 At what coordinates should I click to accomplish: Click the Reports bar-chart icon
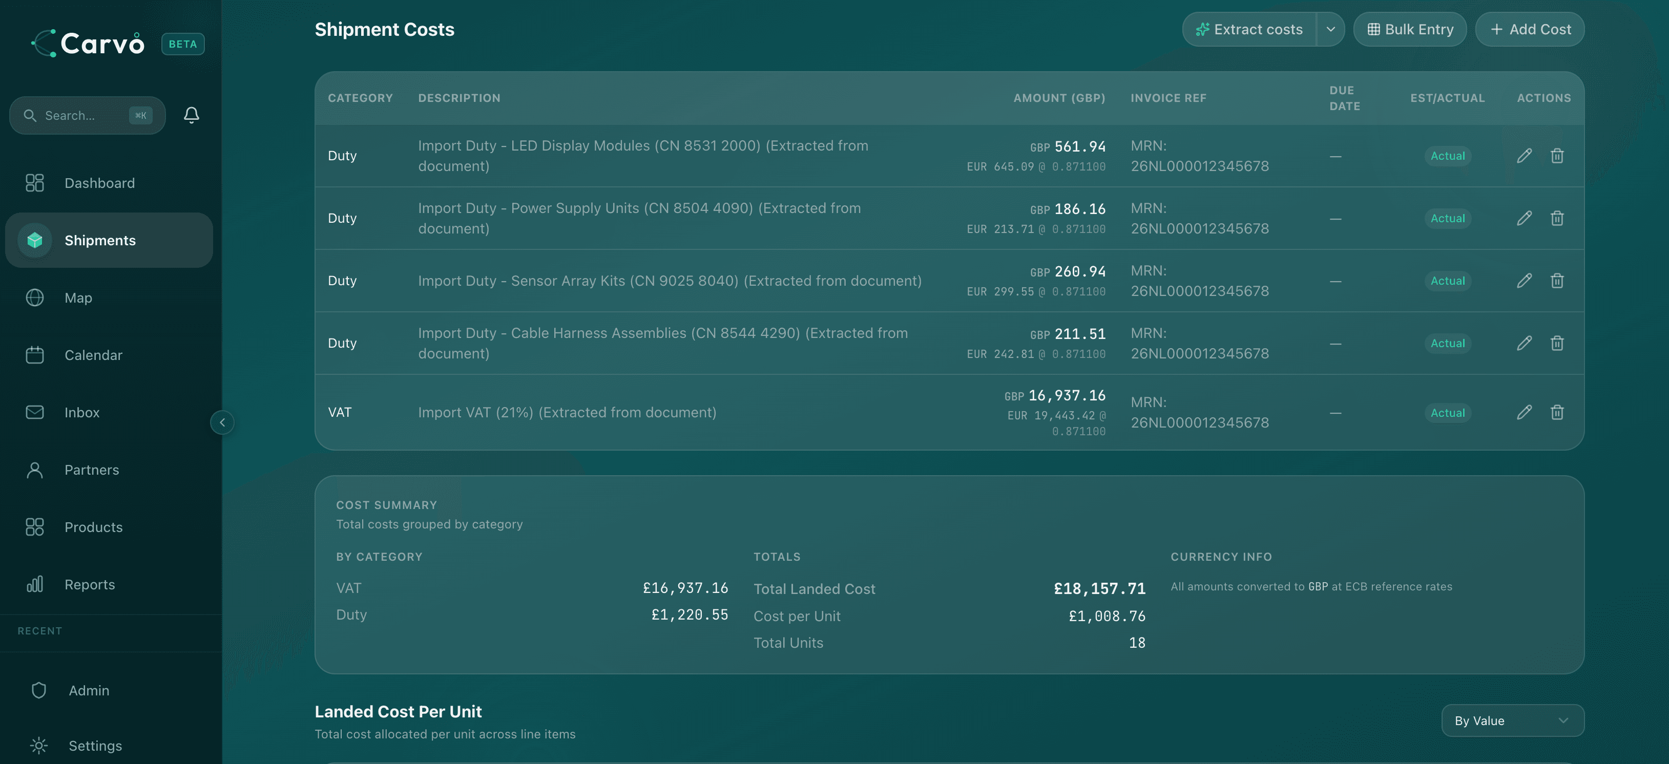[35, 584]
